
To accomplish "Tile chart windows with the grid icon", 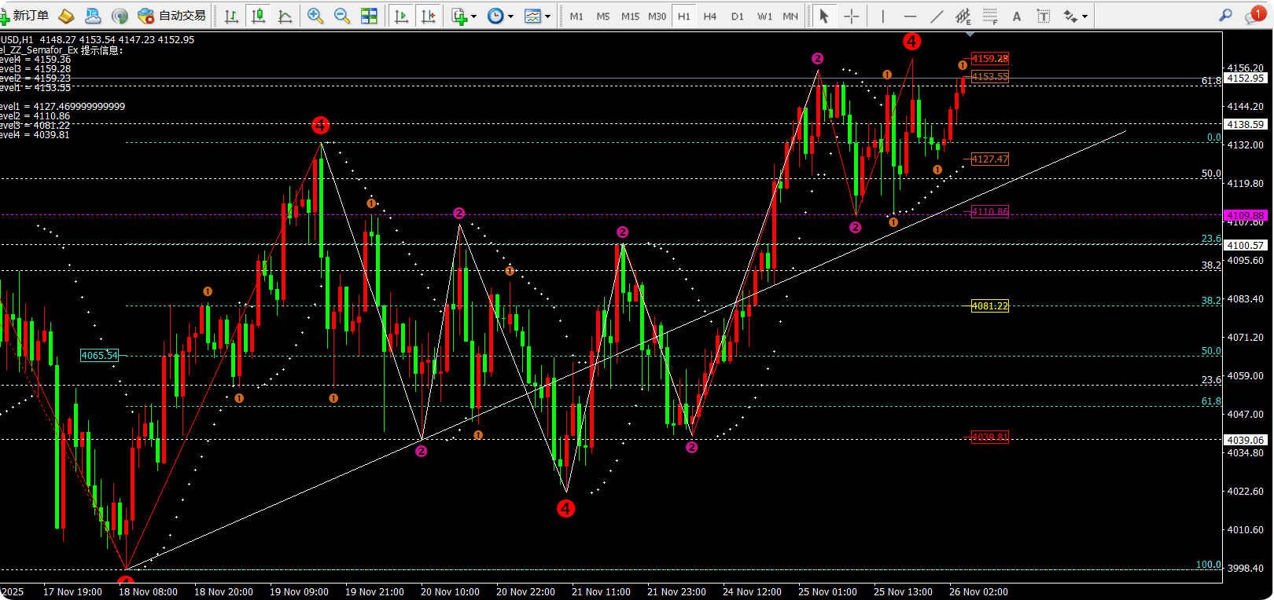I will click(369, 16).
